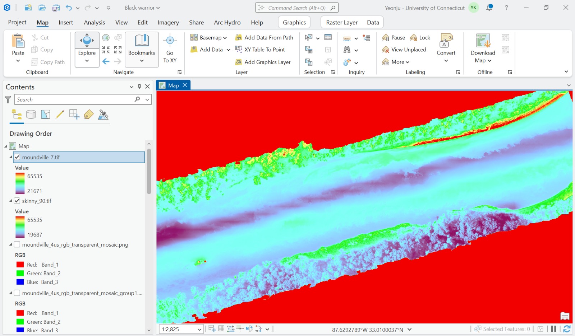Click the Pause labeling button
This screenshot has height=336, width=575.
394,37
